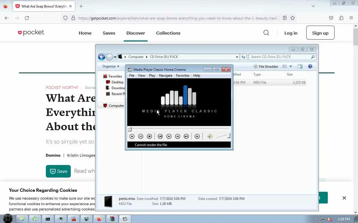Open the View menu in Media Player Classic
The height and width of the screenshot is (223, 358).
click(x=142, y=76)
